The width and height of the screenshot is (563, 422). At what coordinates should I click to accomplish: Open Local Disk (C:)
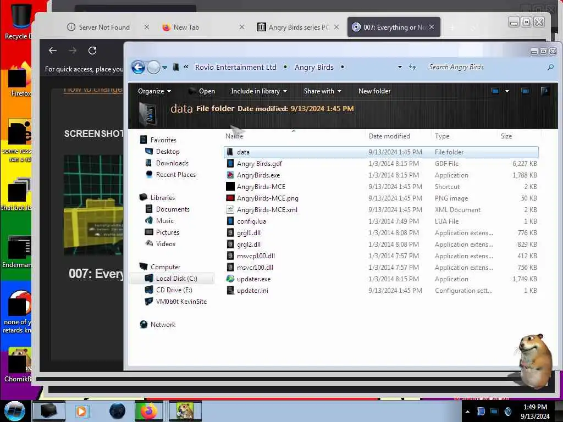176,279
